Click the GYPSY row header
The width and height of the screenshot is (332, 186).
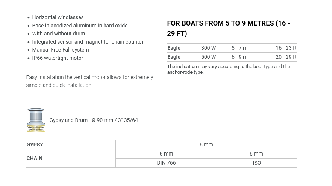[x=35, y=145]
